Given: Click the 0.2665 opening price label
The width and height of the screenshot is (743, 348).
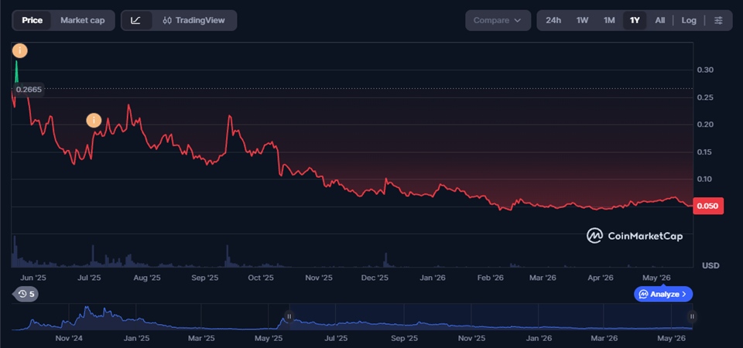Looking at the screenshot, I should tap(29, 89).
